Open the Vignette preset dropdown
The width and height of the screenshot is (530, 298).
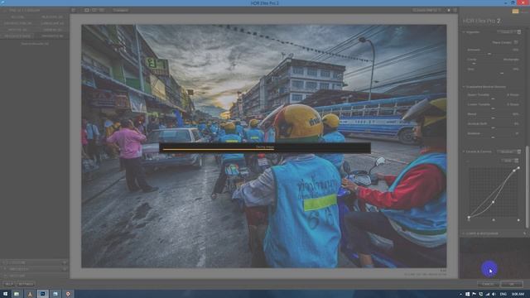tap(509, 32)
